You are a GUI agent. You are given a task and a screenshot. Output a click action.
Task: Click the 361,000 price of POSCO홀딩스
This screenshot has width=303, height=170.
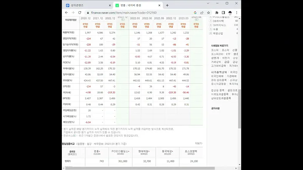click(x=123, y=161)
